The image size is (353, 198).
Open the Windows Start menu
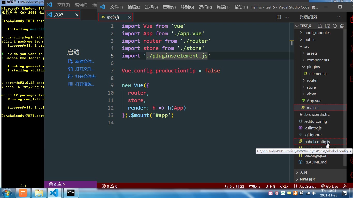pos(7,193)
